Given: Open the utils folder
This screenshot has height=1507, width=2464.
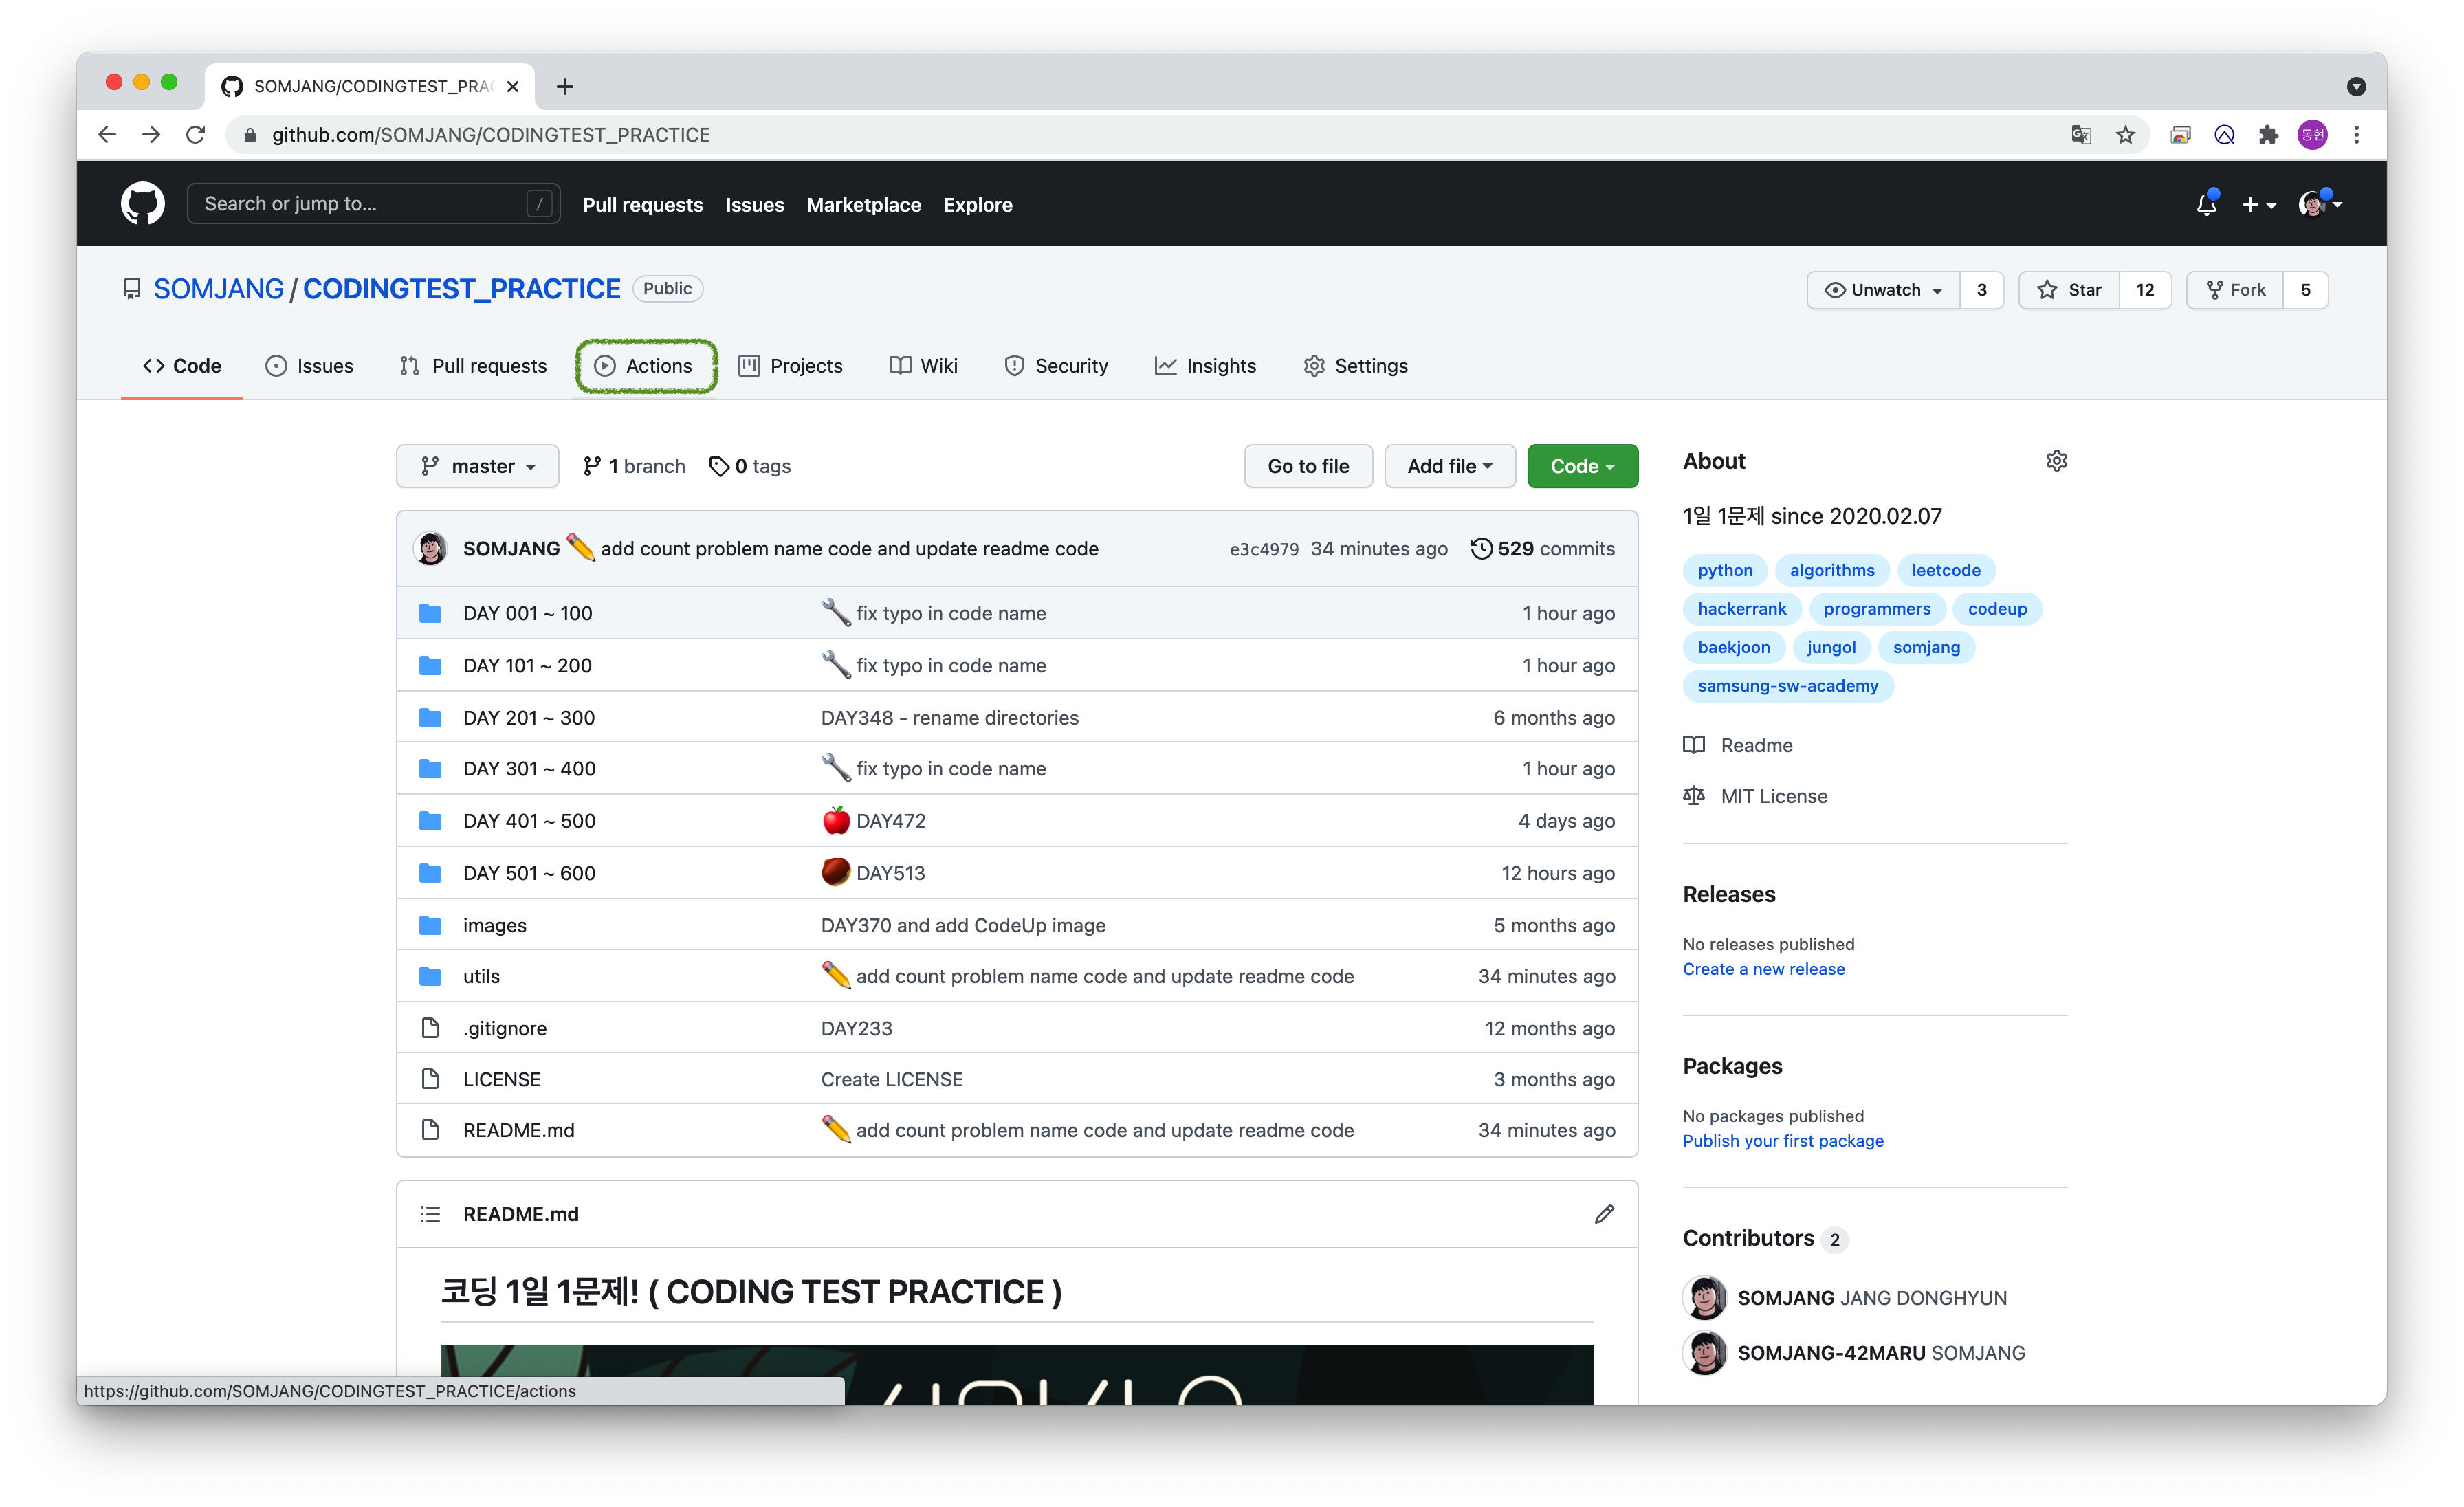Looking at the screenshot, I should pyautogui.click(x=481, y=976).
